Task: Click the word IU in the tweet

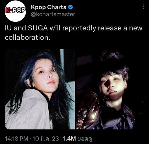Action: [x=8, y=28]
